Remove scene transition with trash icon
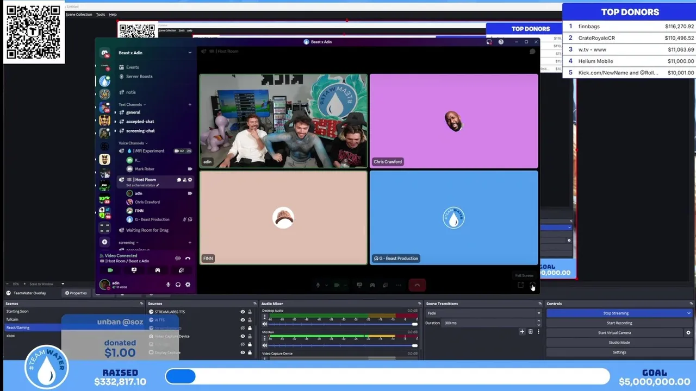This screenshot has height=391, width=696. pos(530,331)
